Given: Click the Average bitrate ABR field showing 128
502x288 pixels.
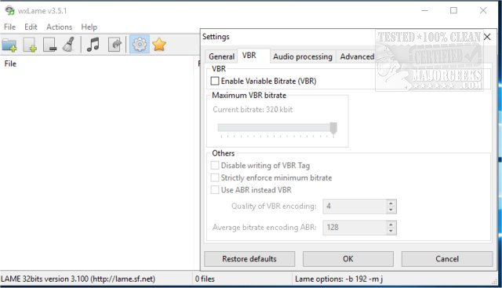Looking at the screenshot, I should click(355, 228).
